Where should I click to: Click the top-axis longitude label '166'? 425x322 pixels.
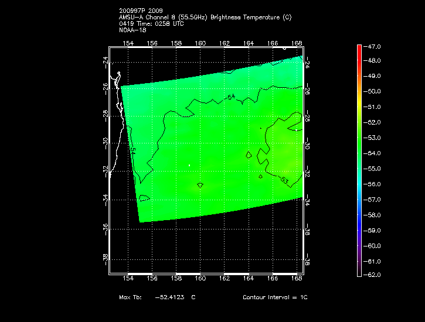coord(273,43)
